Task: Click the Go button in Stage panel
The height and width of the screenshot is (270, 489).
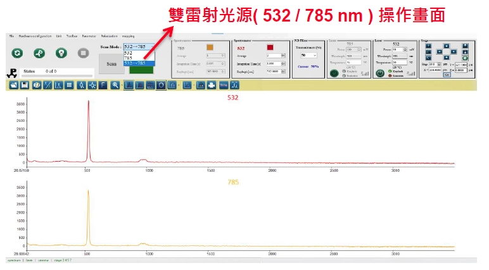Action: [x=446, y=75]
